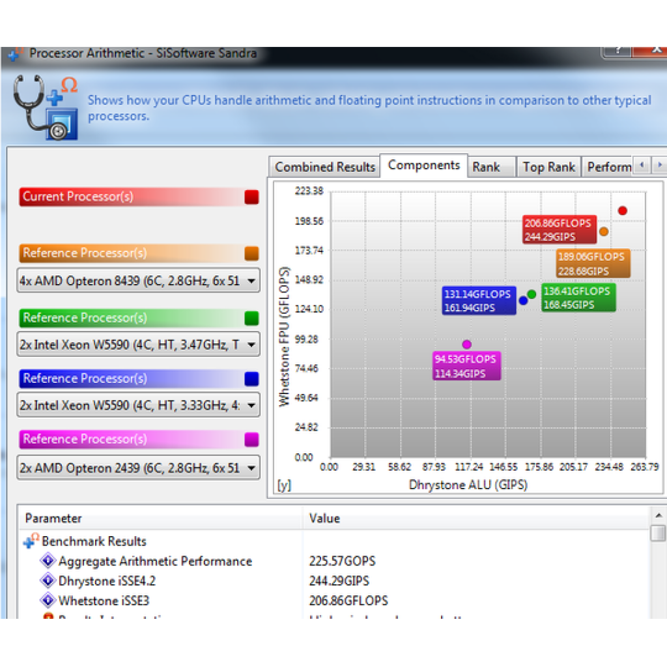667x667 pixels.
Task: Switch to the Rank tab
Action: (492, 167)
